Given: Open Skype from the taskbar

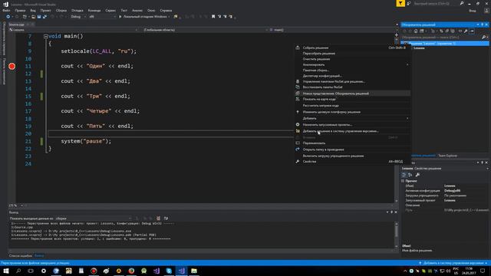Looking at the screenshot, I should click(x=169, y=271).
